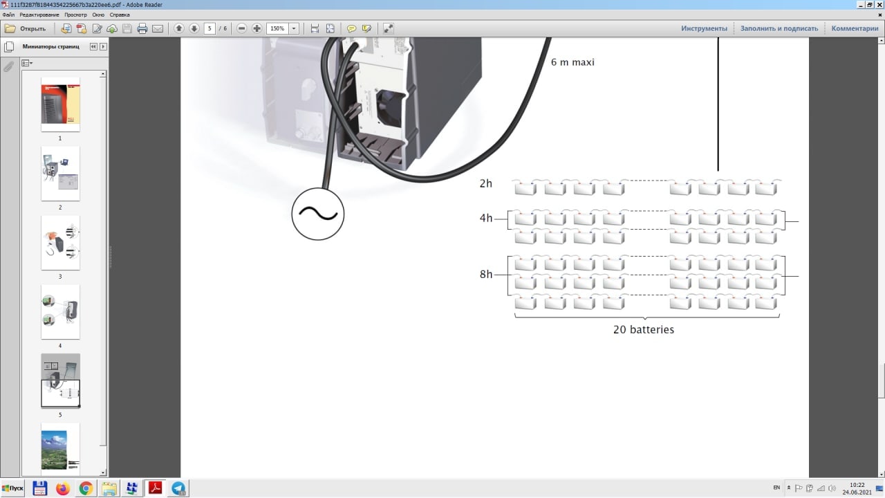Go to next page with down arrow

[194, 28]
